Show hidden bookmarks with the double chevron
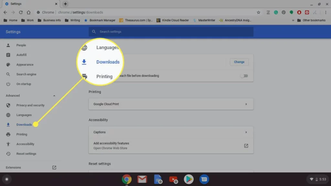Viewport: 331px width, 186px height. (x=293, y=20)
